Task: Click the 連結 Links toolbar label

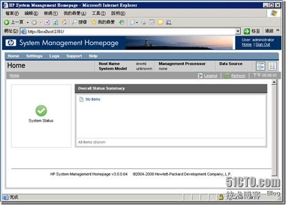Action: [x=269, y=31]
